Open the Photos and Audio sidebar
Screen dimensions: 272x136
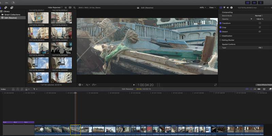(5, 7)
